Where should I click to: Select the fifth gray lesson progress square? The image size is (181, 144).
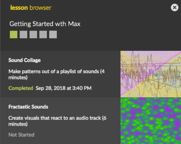pos(53,35)
